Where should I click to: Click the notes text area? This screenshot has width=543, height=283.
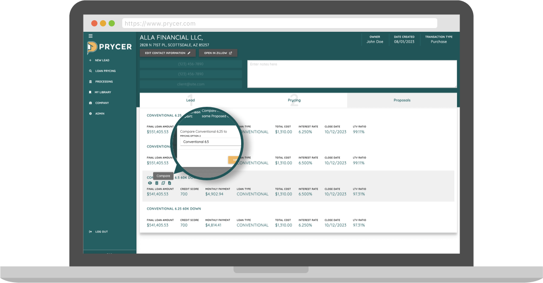click(352, 74)
